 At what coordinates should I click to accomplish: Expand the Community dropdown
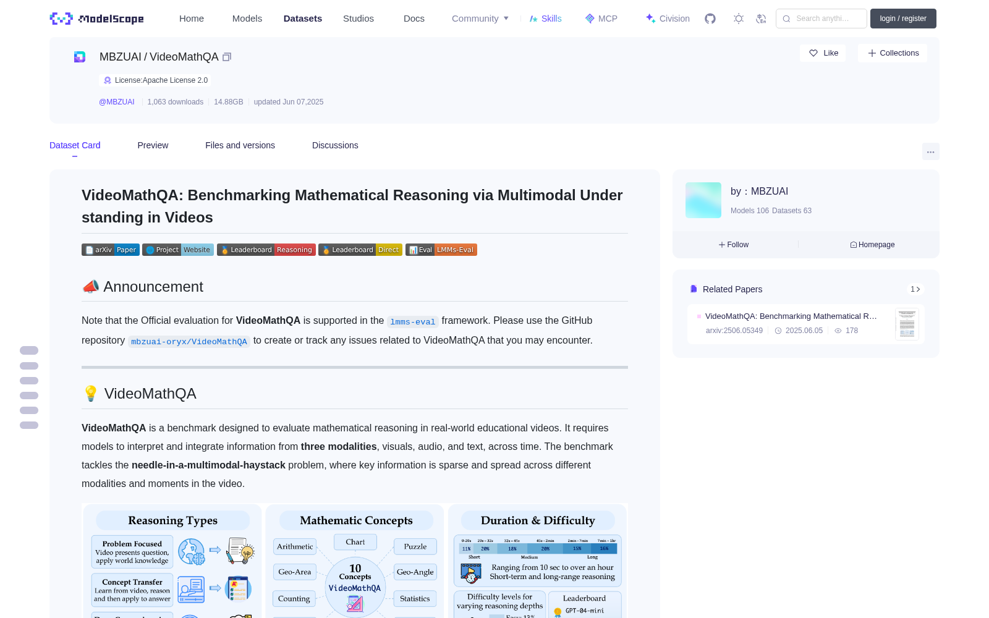coord(480,19)
